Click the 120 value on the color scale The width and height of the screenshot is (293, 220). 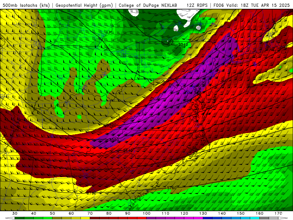(184, 213)
